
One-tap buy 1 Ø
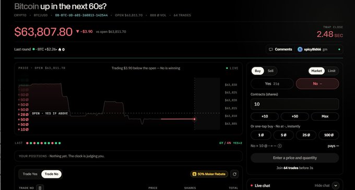[x=261, y=135]
